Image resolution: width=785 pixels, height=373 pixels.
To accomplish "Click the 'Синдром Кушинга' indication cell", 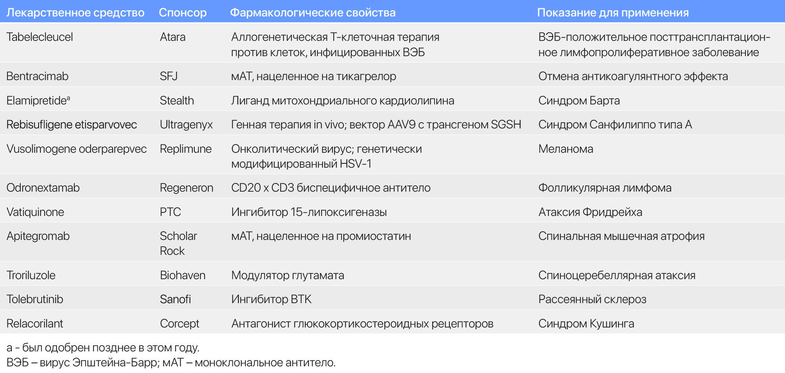I will (x=586, y=324).
